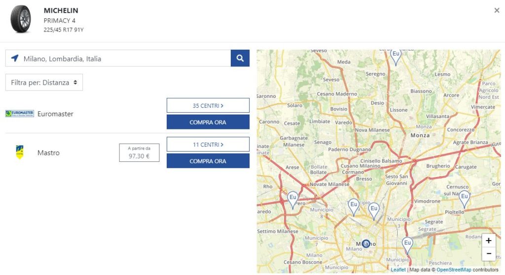This screenshot has height=275, width=505.
Task: Expand Mastro 11 CENTRI list
Action: click(208, 144)
